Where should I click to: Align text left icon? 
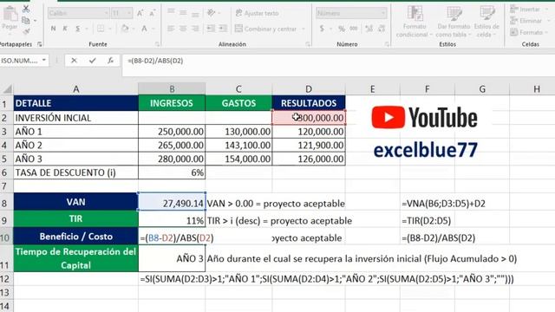[171, 29]
